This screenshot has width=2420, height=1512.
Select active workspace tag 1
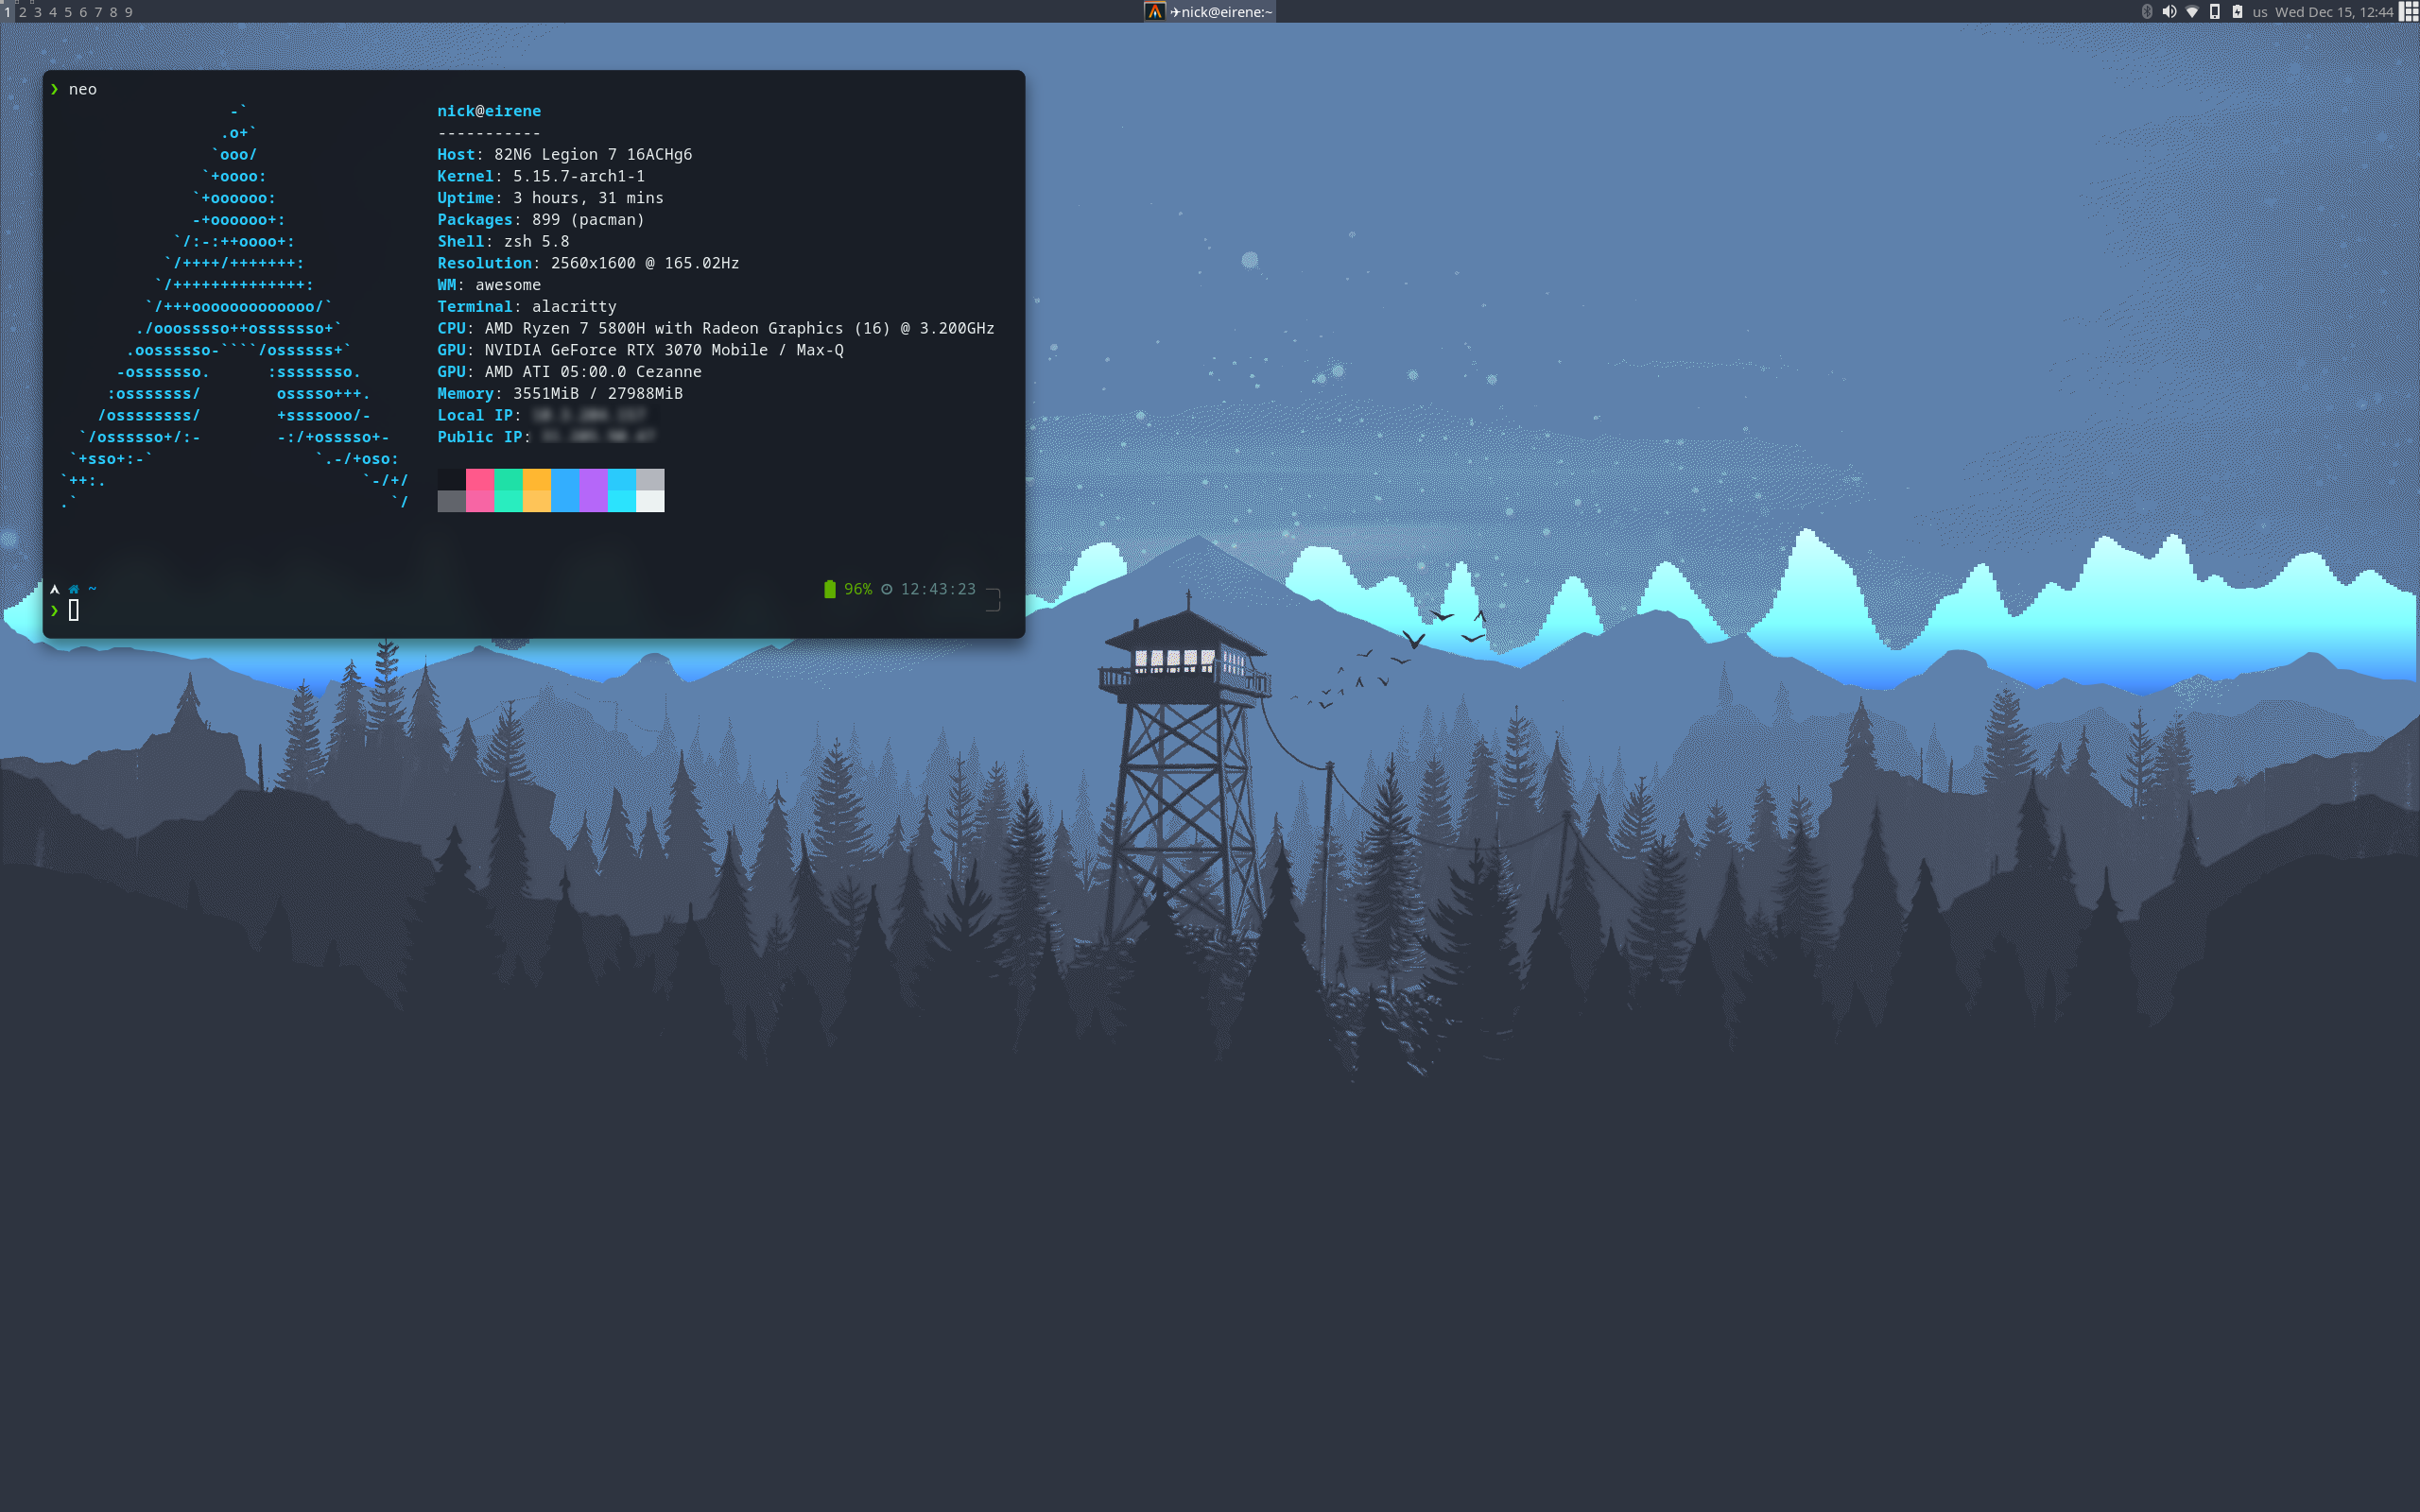[7, 12]
